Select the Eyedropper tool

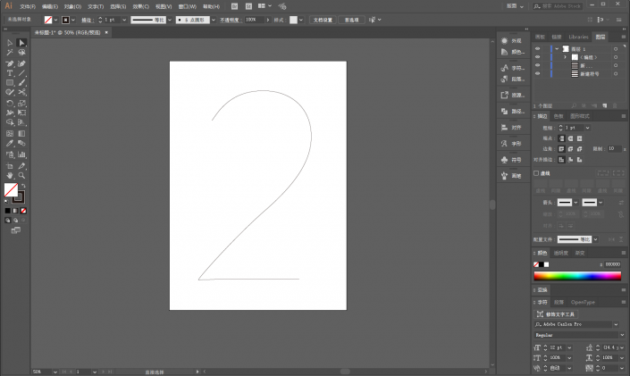(10, 144)
